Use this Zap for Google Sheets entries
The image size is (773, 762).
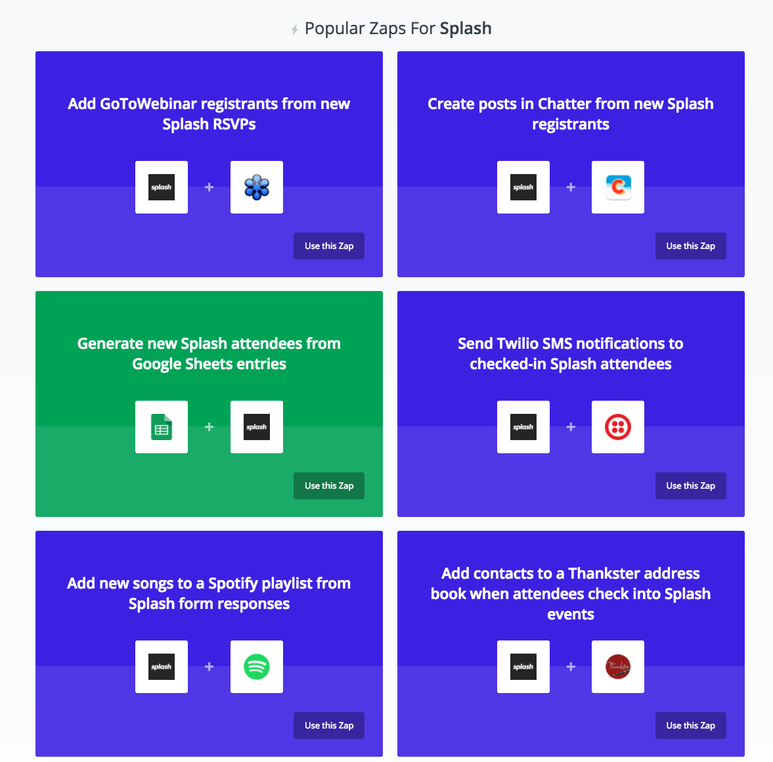(x=329, y=486)
